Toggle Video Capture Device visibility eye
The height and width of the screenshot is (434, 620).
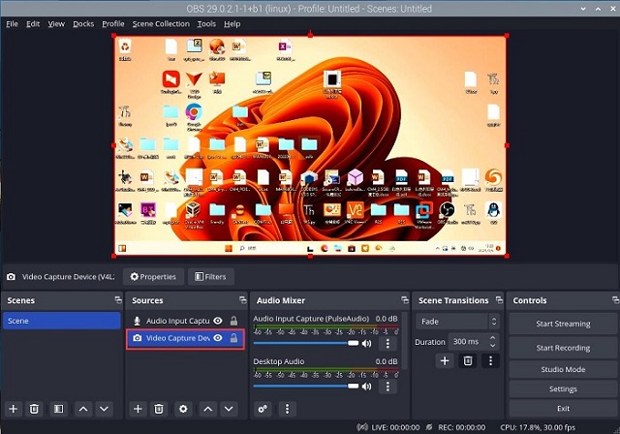point(218,338)
